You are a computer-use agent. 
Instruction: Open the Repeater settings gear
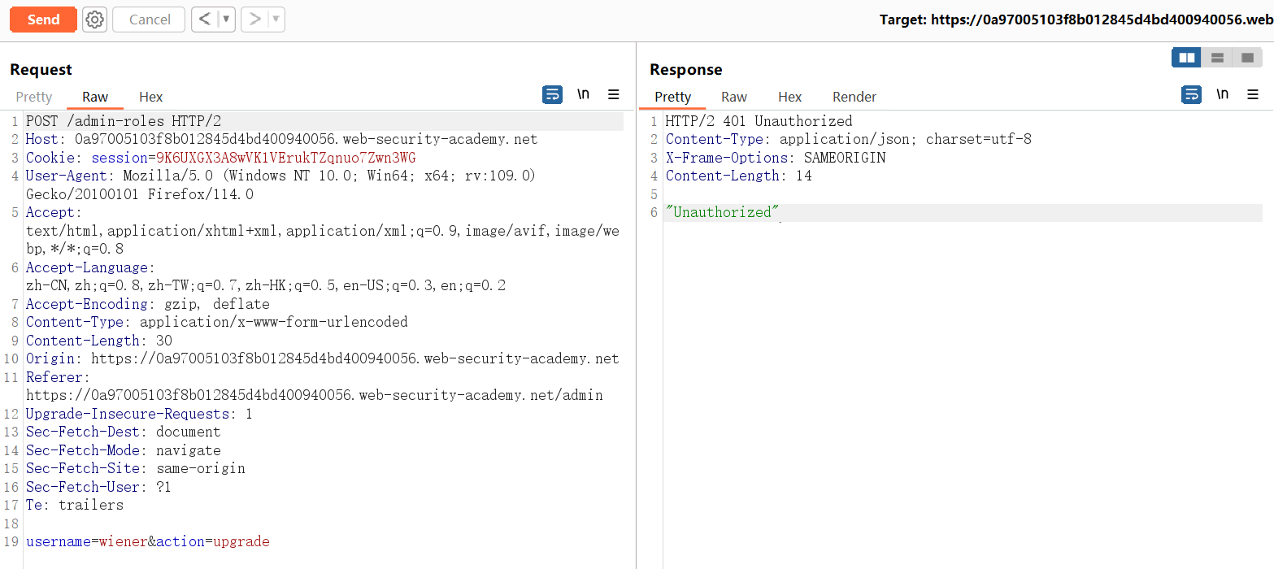[95, 20]
